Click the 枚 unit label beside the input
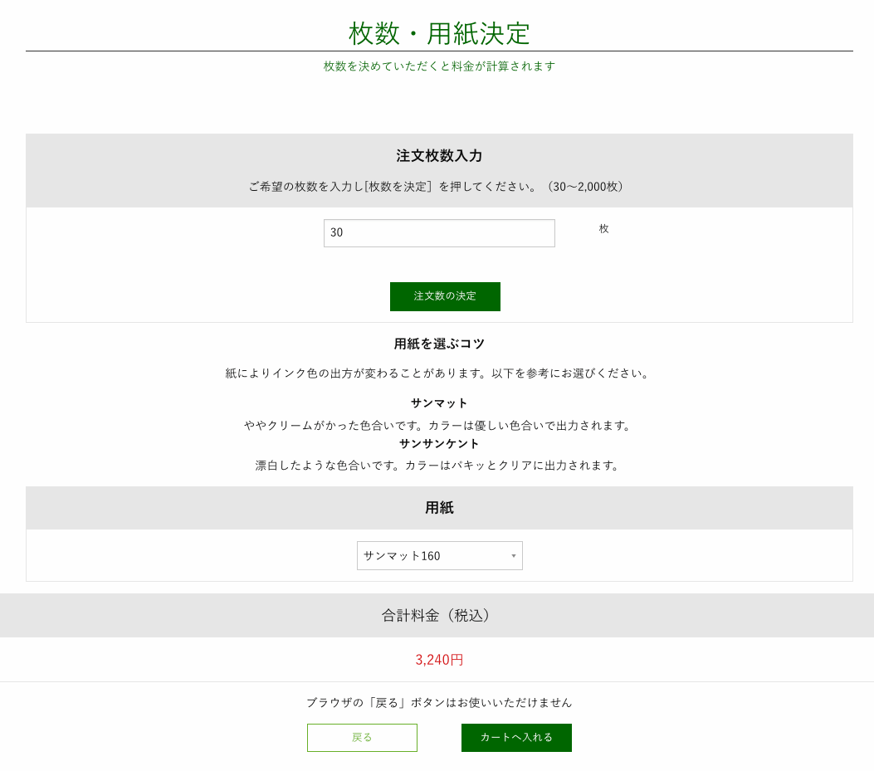 click(x=603, y=229)
